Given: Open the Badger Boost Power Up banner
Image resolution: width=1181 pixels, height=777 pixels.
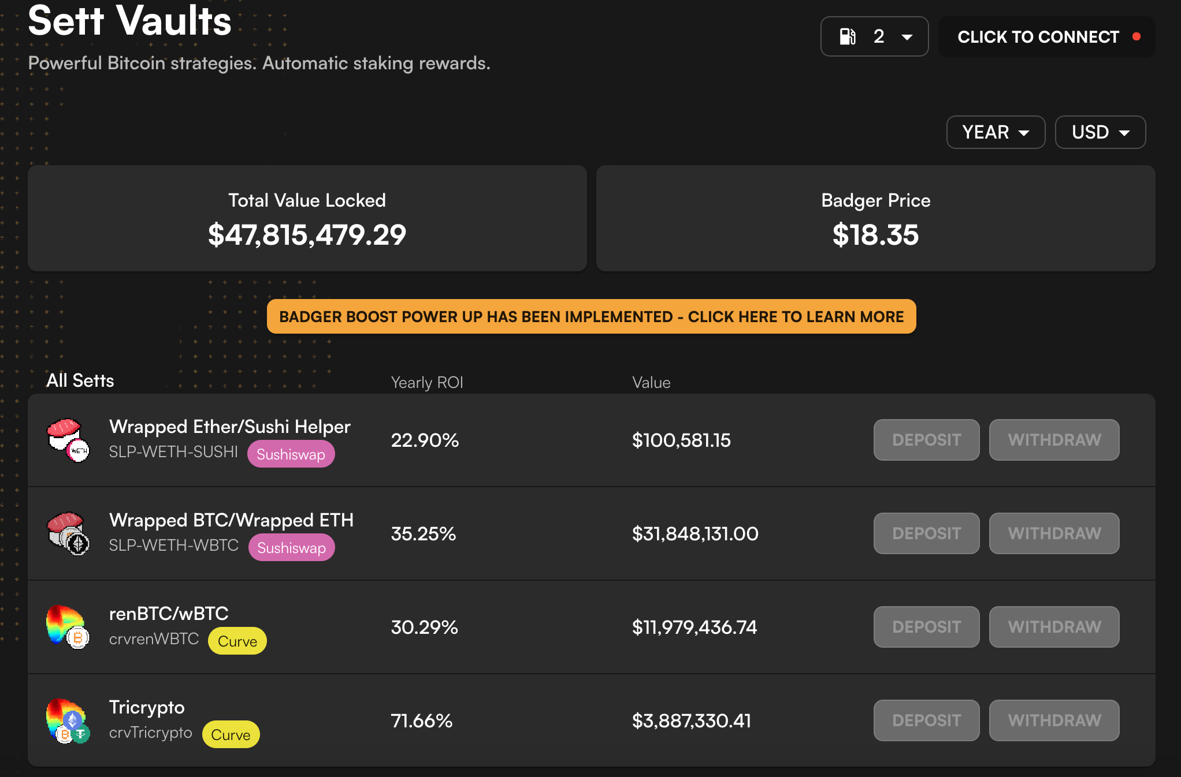Looking at the screenshot, I should pyautogui.click(x=591, y=316).
